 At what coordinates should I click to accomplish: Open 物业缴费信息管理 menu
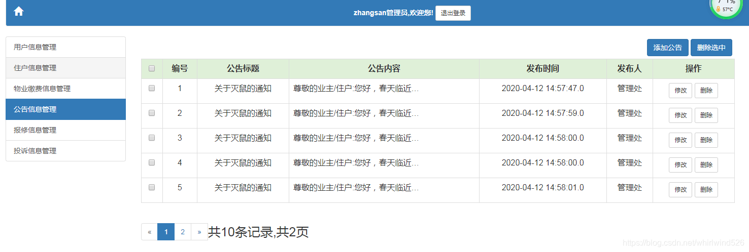[65, 89]
